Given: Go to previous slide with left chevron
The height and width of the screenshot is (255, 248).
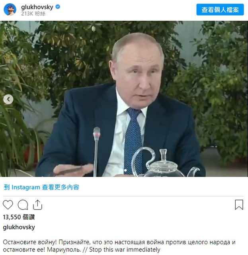Looking at the screenshot, I should pyautogui.click(x=8, y=99).
